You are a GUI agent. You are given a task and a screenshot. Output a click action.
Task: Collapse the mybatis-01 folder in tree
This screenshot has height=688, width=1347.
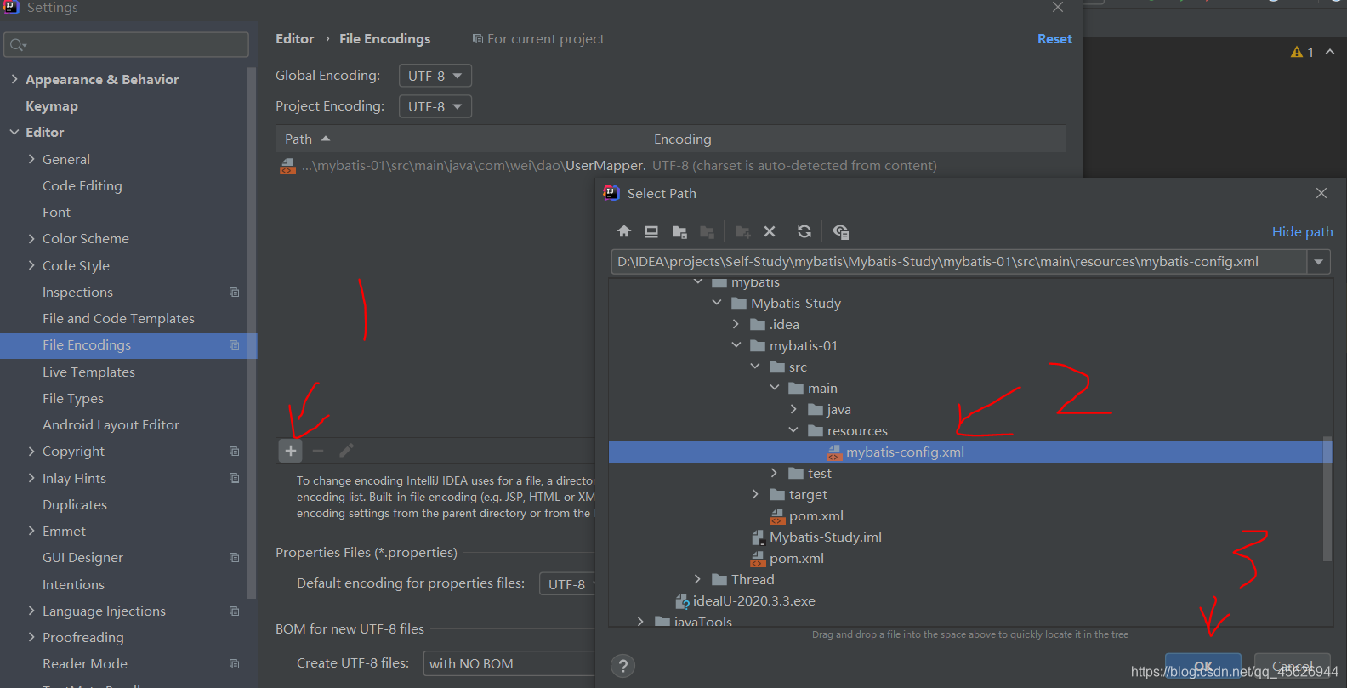point(736,345)
